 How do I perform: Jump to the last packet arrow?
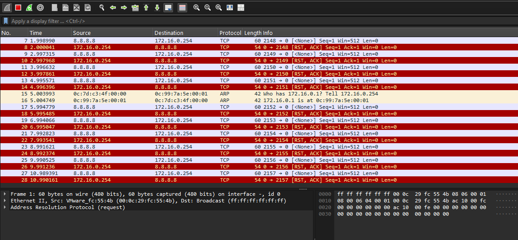pos(157,8)
